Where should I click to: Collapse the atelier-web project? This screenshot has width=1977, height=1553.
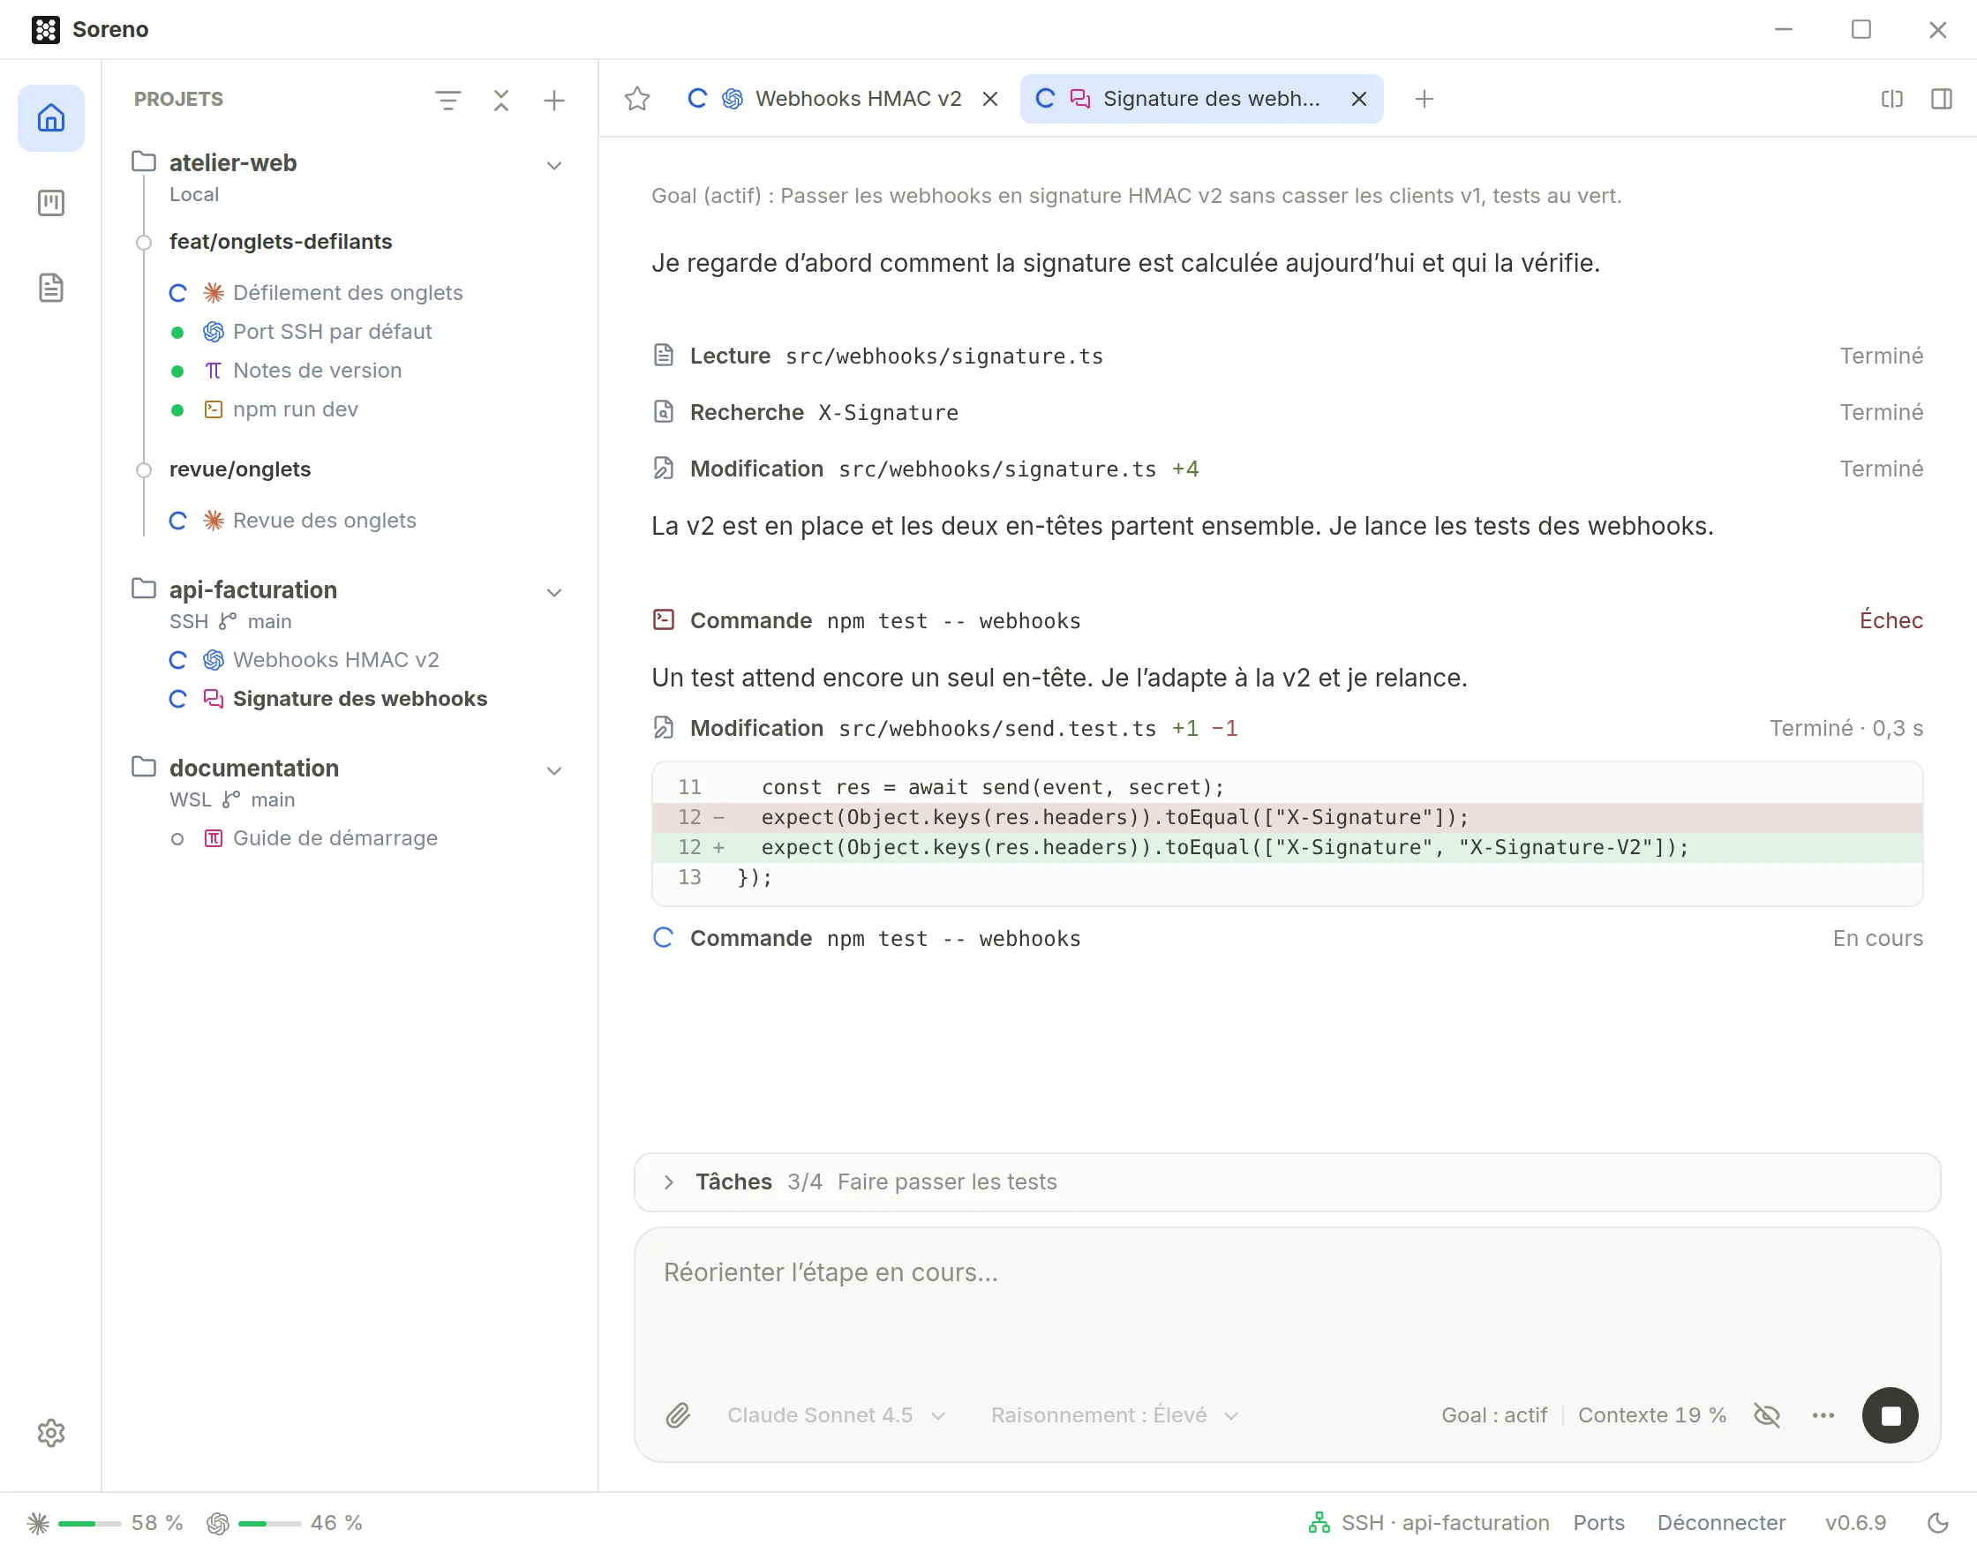553,166
